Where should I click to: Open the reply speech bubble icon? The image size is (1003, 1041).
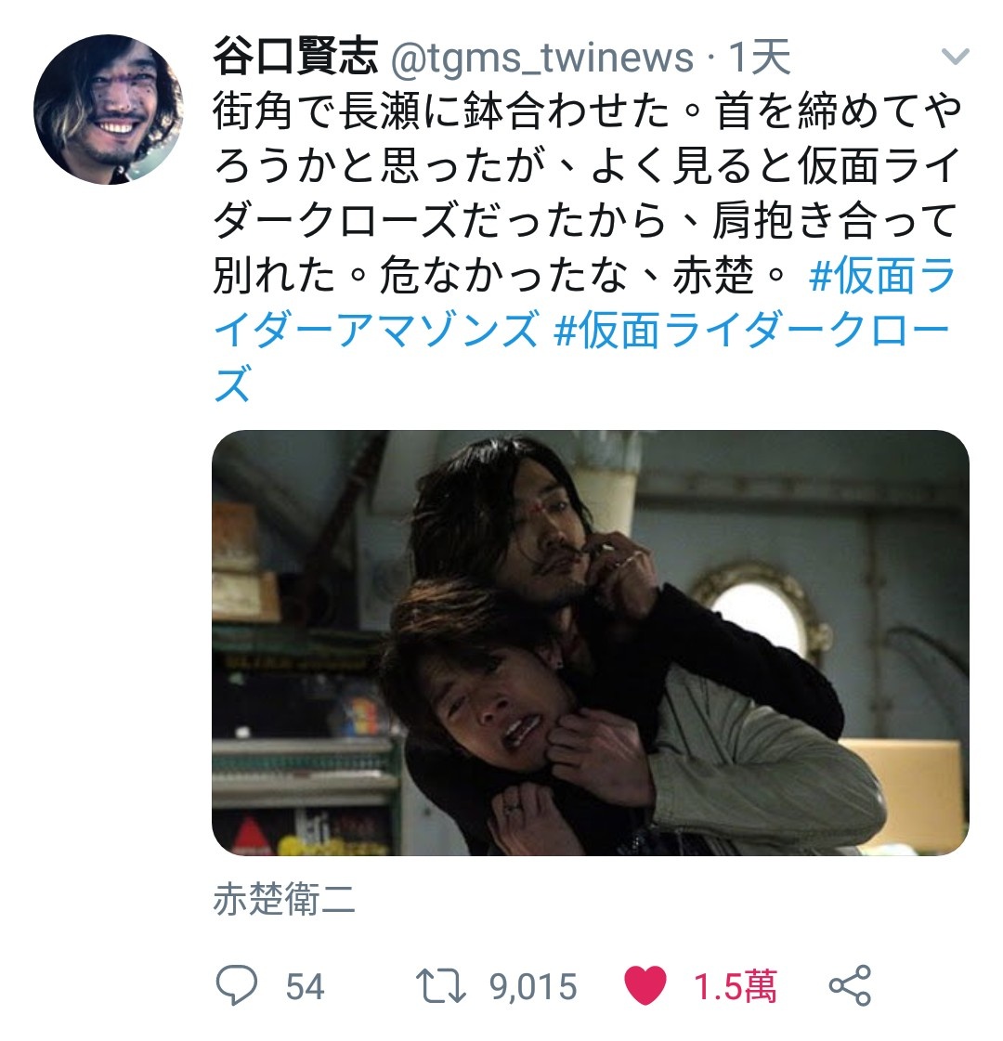coord(236,986)
